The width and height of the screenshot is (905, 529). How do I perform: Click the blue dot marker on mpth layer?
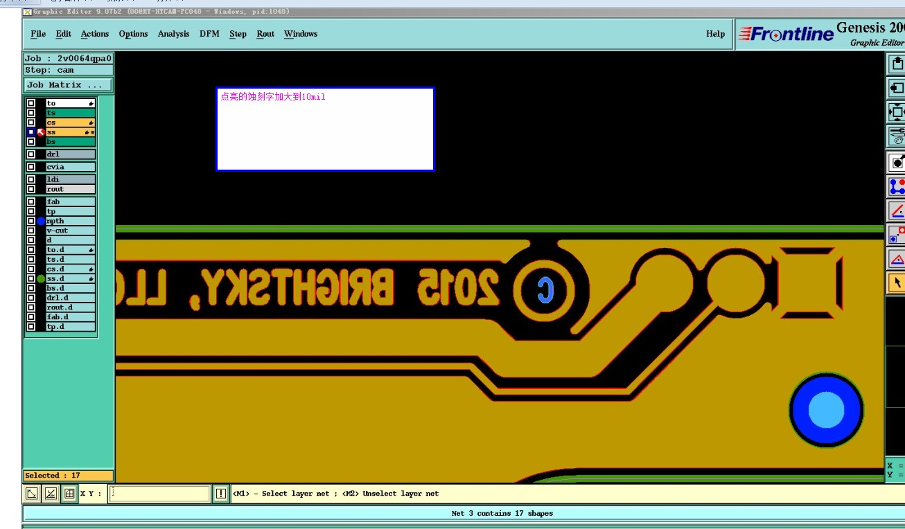[41, 222]
